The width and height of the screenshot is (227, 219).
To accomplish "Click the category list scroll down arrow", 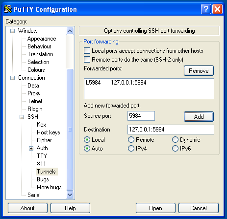I will pyautogui.click(x=70, y=195).
